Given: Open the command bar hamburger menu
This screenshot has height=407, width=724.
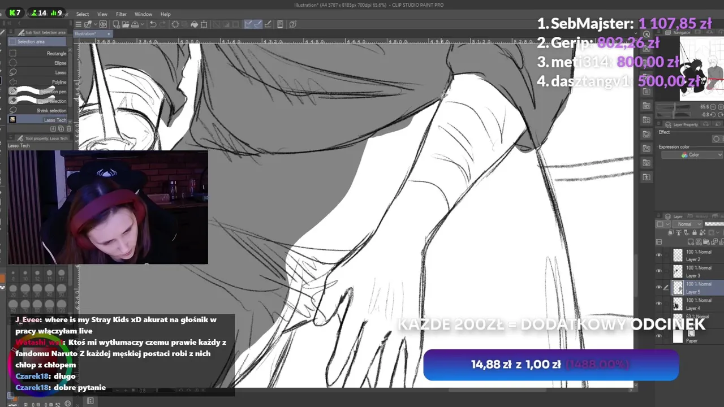Looking at the screenshot, I should point(79,24).
